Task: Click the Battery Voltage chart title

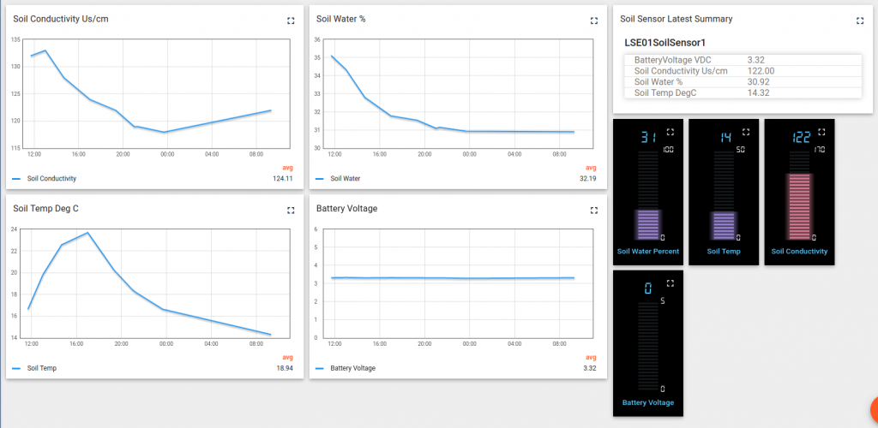Action: pyautogui.click(x=346, y=209)
